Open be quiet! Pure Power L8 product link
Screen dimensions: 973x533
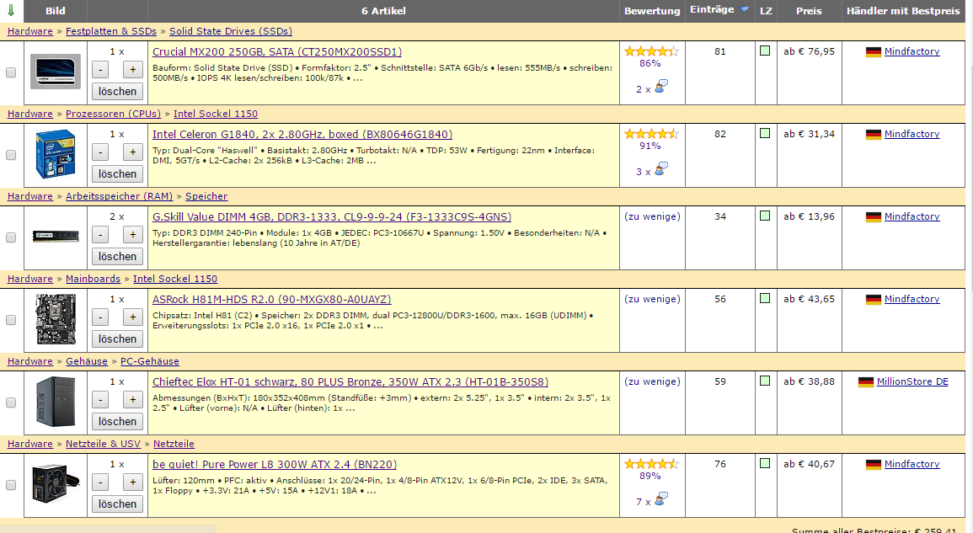(275, 465)
